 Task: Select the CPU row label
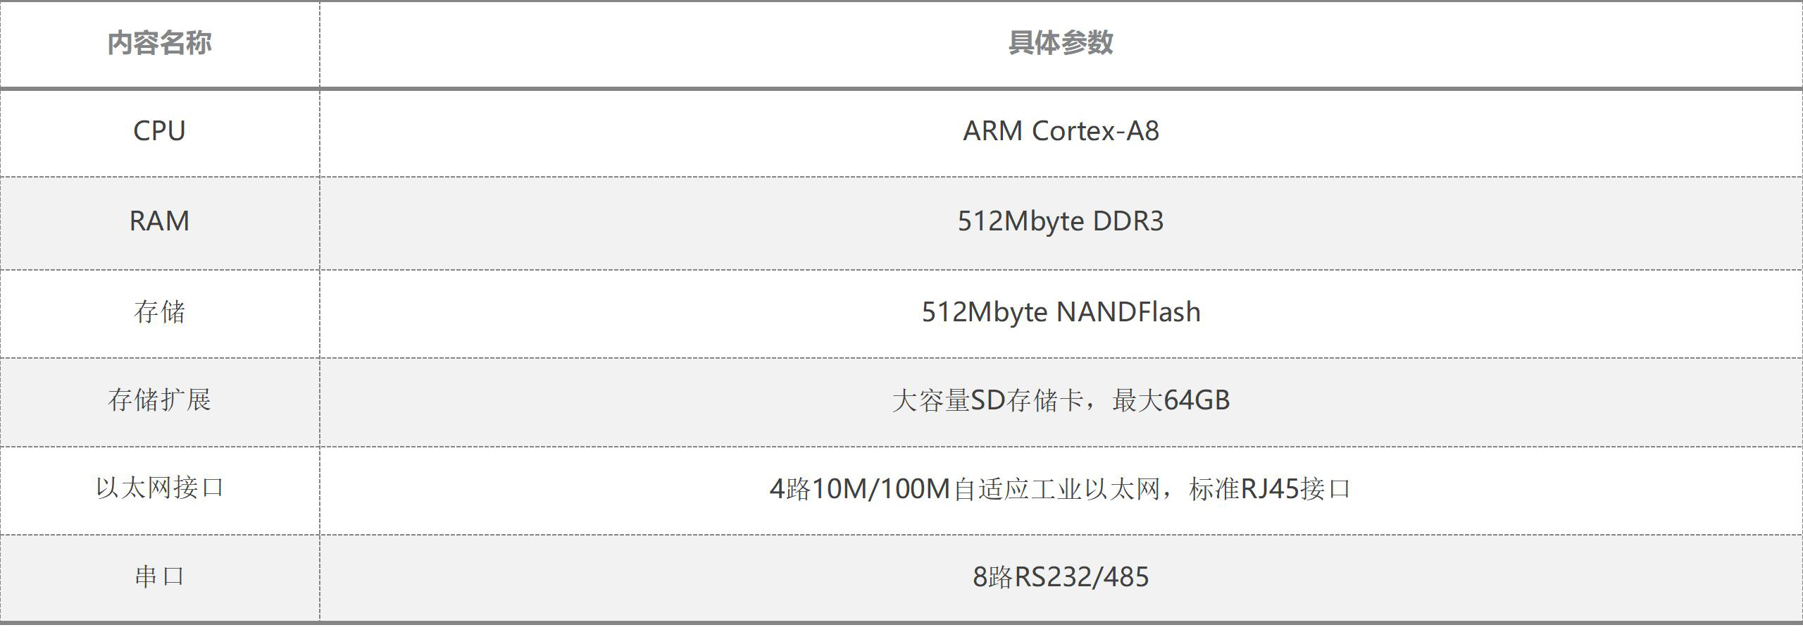point(159,131)
